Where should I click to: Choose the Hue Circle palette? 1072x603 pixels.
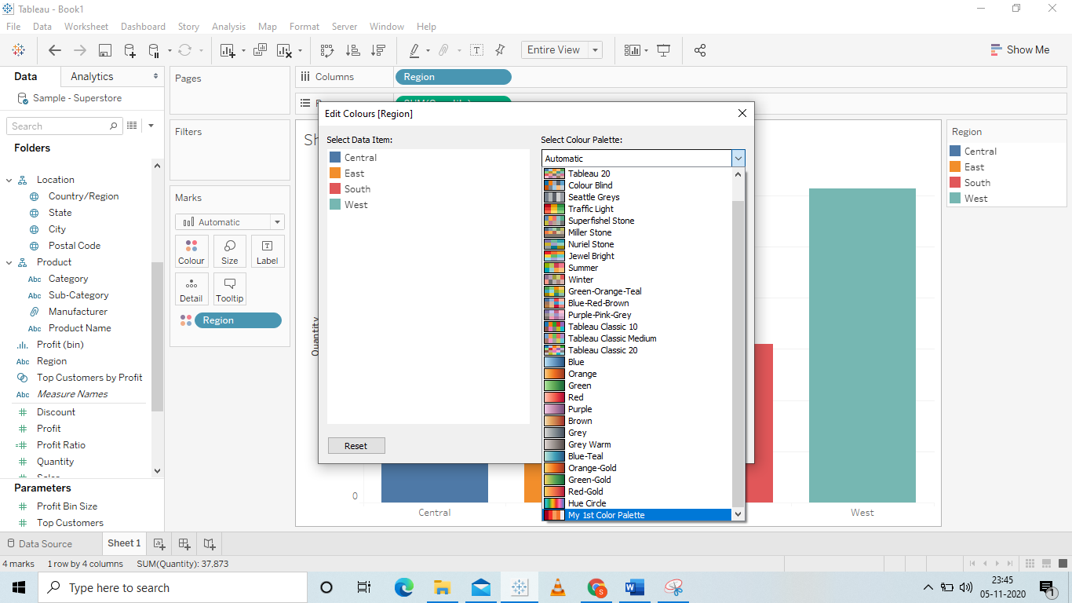637,503
